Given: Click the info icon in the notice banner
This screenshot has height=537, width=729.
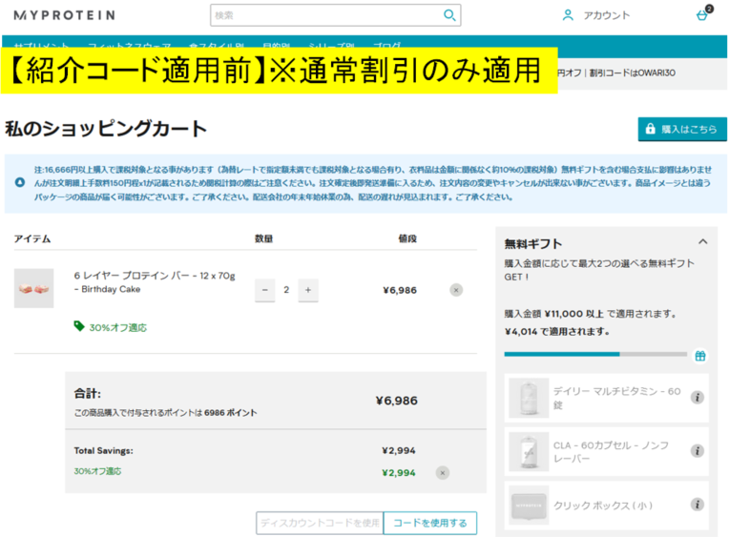Looking at the screenshot, I should [x=19, y=182].
